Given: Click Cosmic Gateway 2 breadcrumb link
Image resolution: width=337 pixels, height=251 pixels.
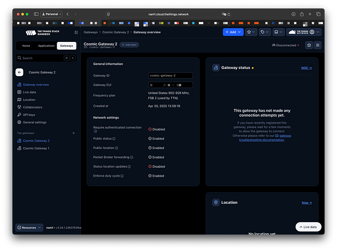Looking at the screenshot, I should point(116,32).
